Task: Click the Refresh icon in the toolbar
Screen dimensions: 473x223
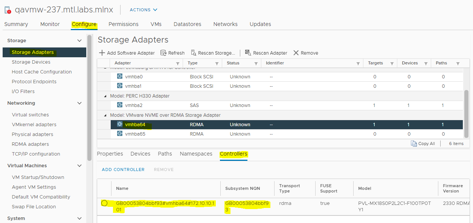Action: click(163, 53)
